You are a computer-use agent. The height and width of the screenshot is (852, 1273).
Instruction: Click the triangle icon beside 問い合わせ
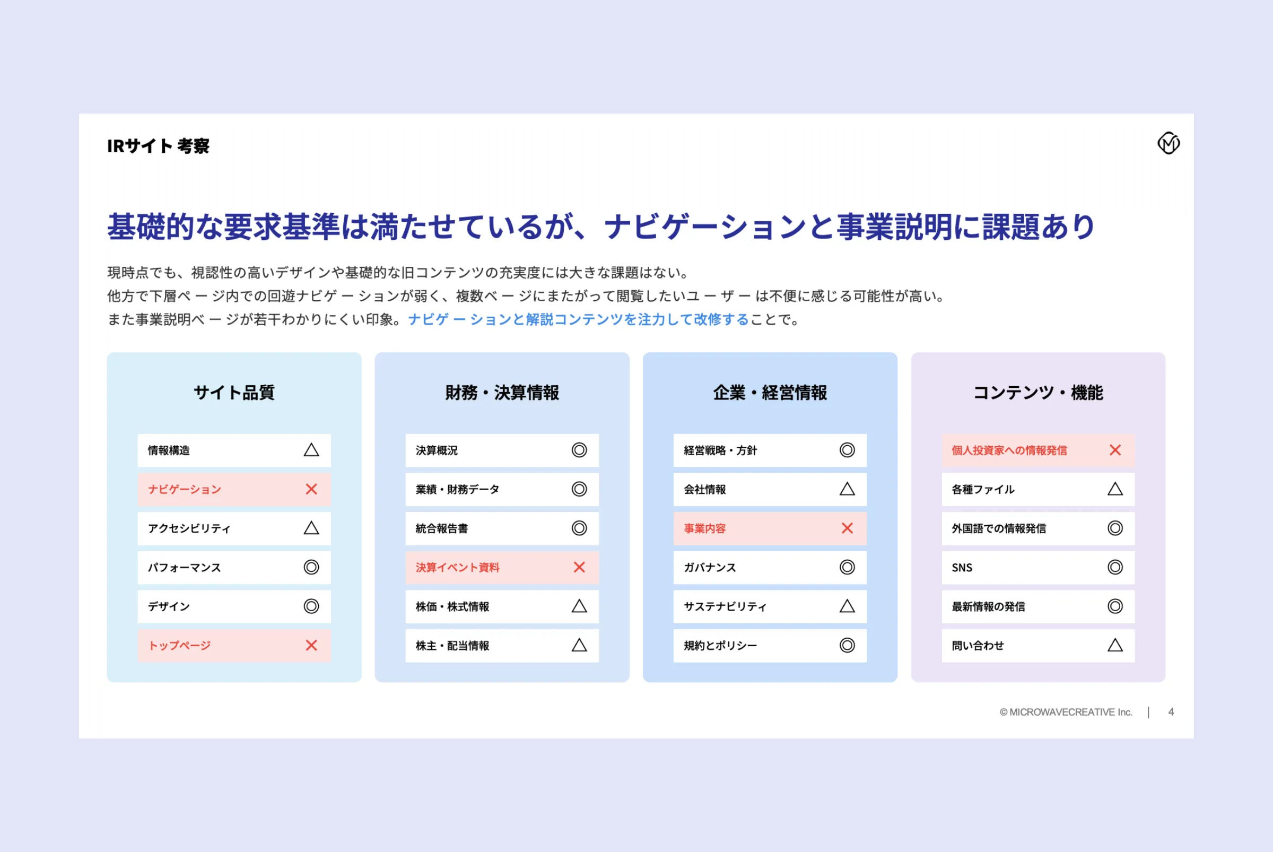(1115, 646)
